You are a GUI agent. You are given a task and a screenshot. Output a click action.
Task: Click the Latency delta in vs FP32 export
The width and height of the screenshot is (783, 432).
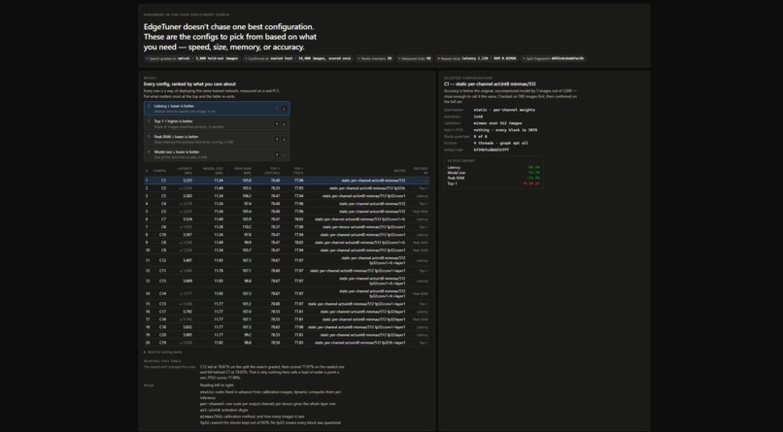click(x=533, y=168)
